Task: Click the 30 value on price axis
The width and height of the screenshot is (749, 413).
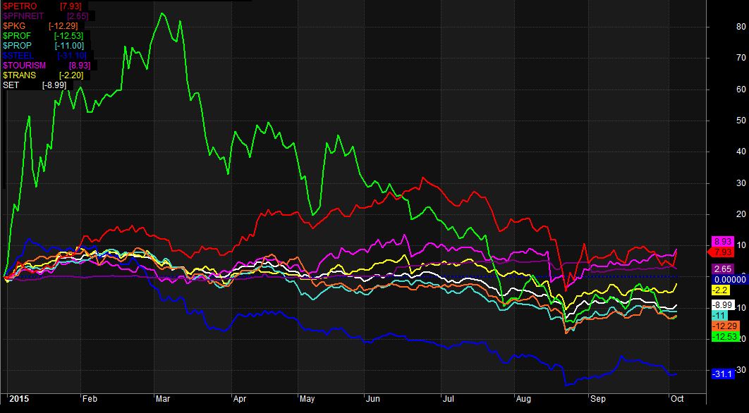Action: [741, 183]
